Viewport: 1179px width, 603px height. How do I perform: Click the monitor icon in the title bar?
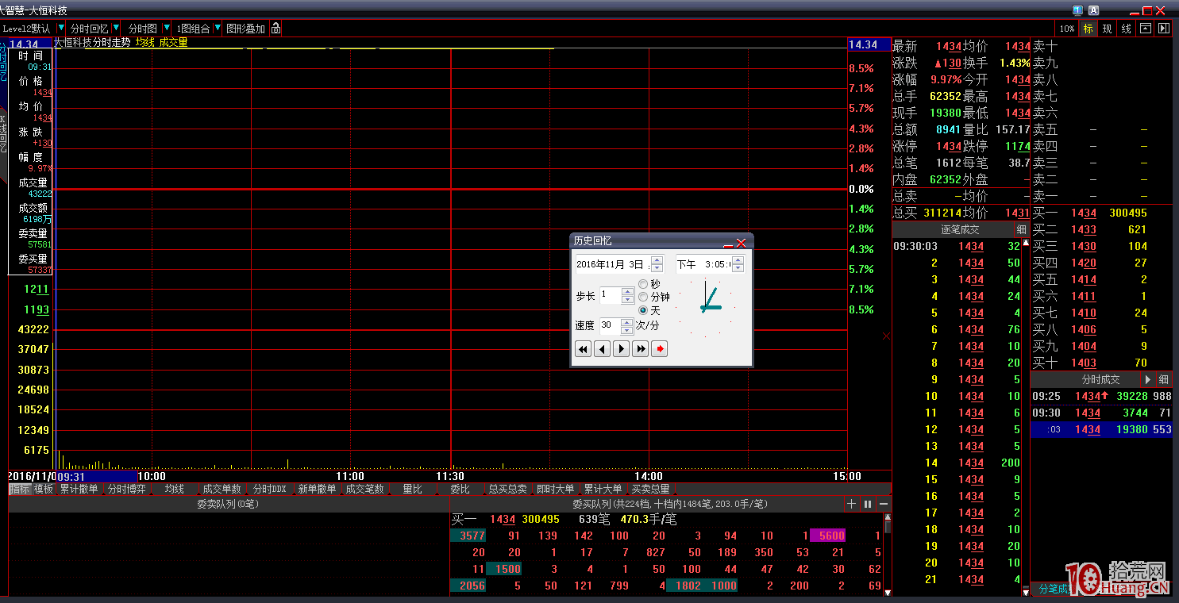[x=1077, y=10]
